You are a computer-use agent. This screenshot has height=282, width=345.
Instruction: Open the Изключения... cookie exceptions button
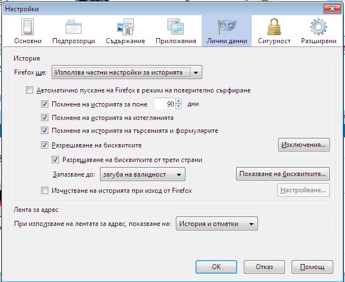tap(304, 145)
